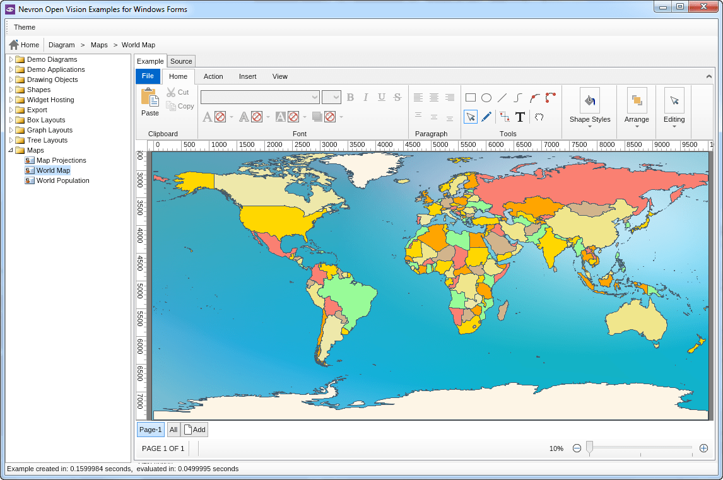Open the Insert ribbon tab
The image size is (723, 480).
[247, 76]
